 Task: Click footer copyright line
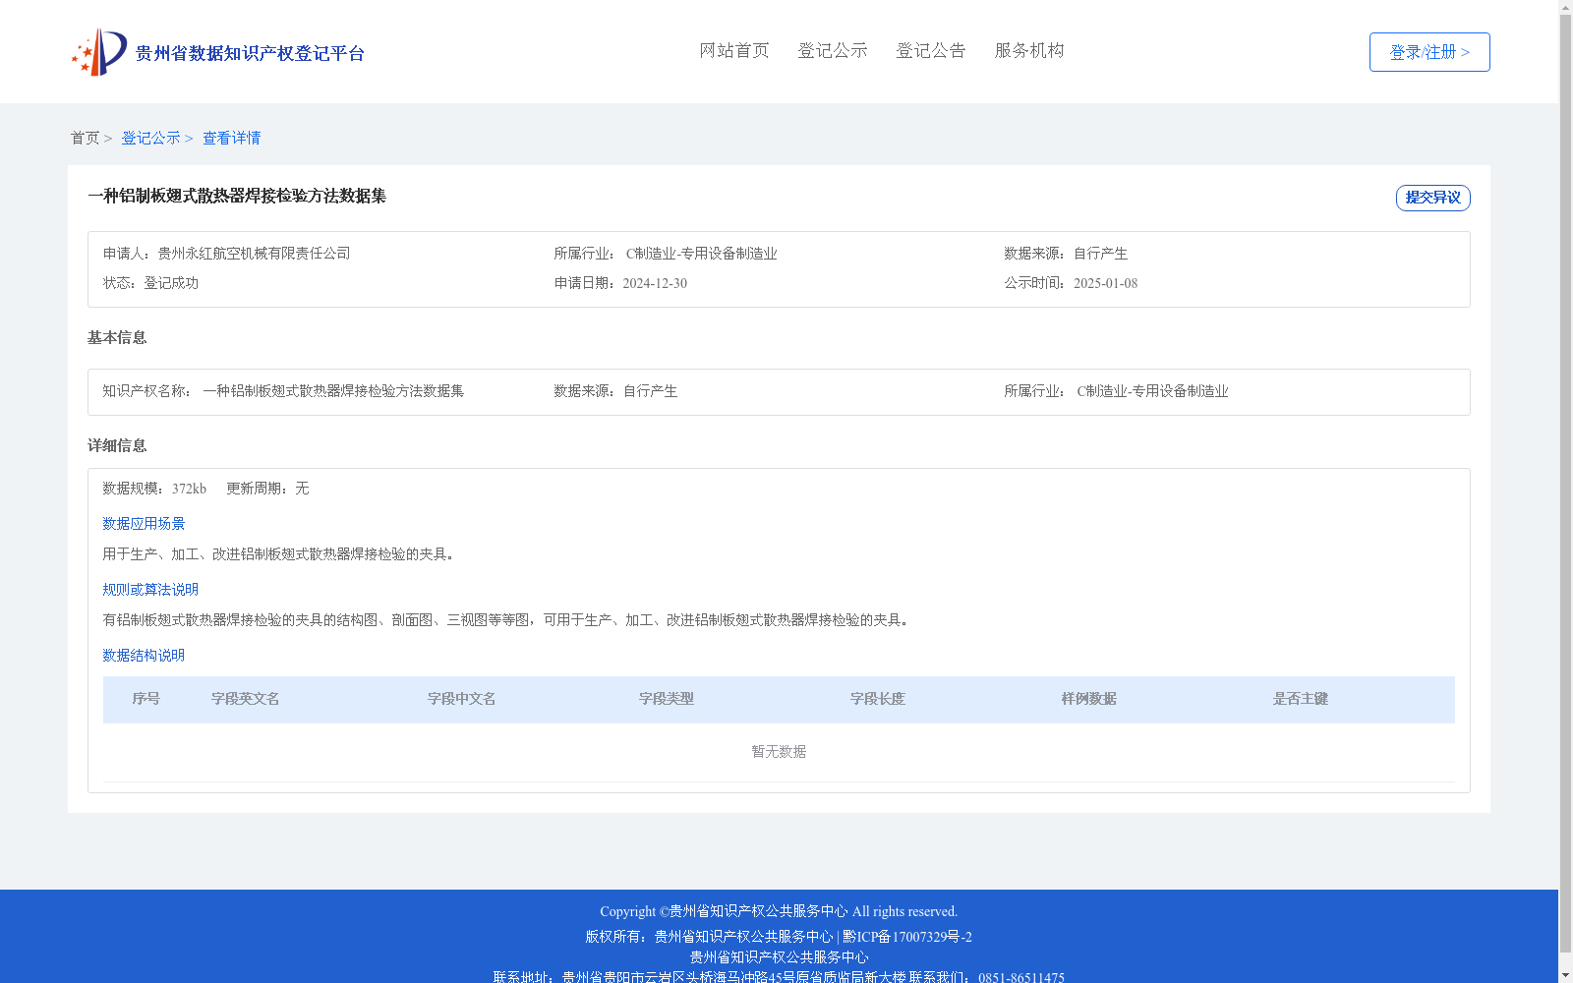[x=779, y=911]
